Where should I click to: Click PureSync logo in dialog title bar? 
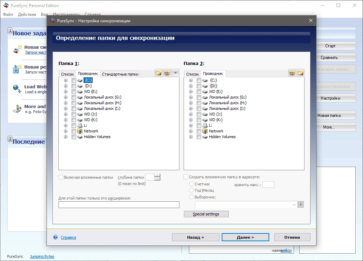(53, 20)
